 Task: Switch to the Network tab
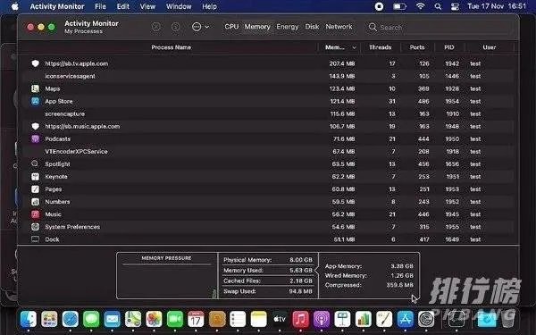click(339, 27)
